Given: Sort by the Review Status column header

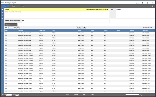Looking at the screenshot, I should (x=42, y=31).
